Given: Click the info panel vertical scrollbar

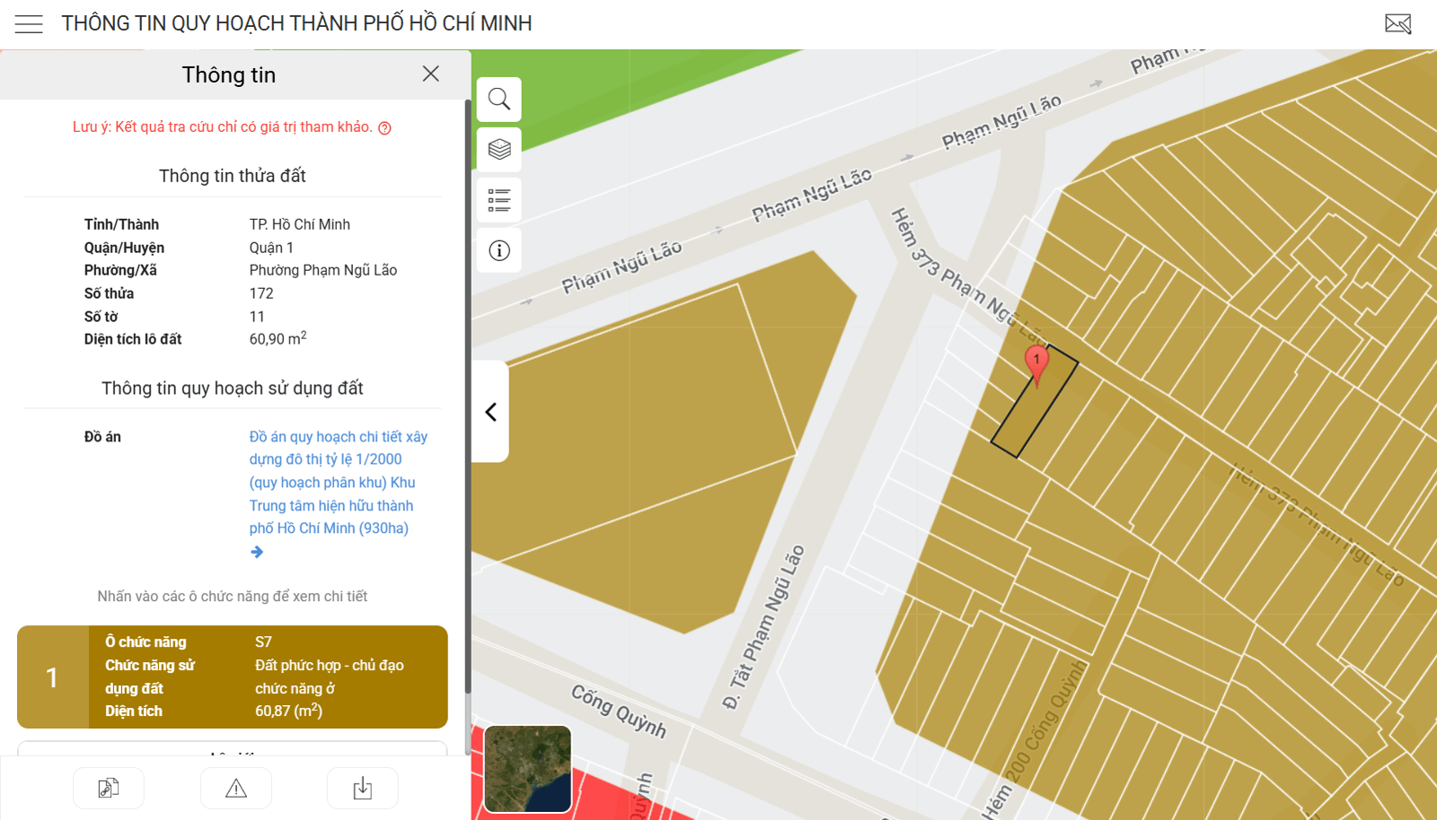Looking at the screenshot, I should (468, 395).
